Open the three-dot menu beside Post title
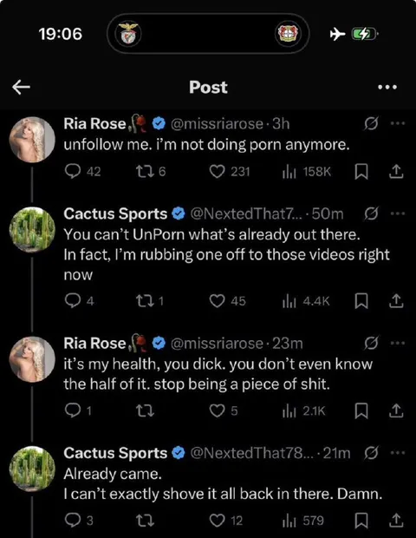The width and height of the screenshot is (416, 538). pos(387,87)
